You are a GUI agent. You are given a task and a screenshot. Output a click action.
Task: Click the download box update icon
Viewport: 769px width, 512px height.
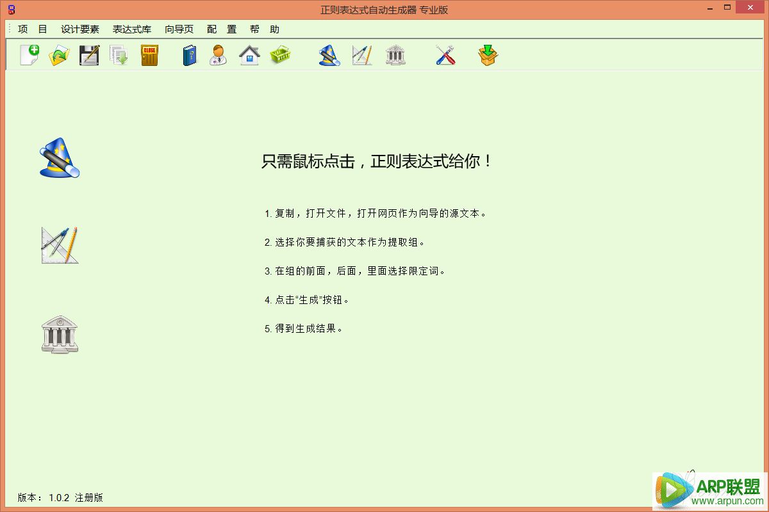(x=488, y=55)
